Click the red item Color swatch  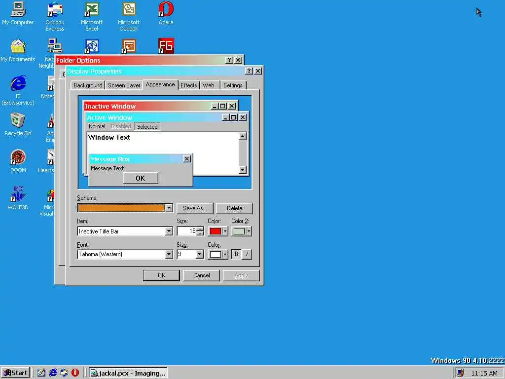(216, 231)
